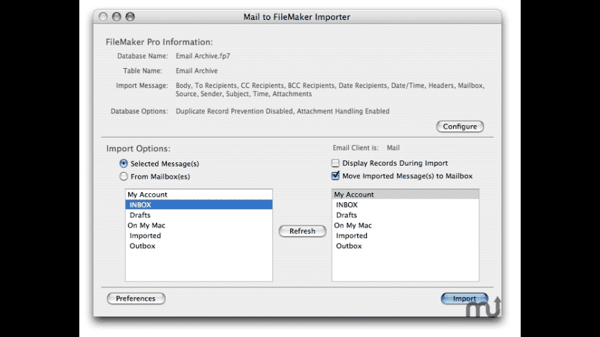
Task: Start the Import button
Action: tap(465, 298)
